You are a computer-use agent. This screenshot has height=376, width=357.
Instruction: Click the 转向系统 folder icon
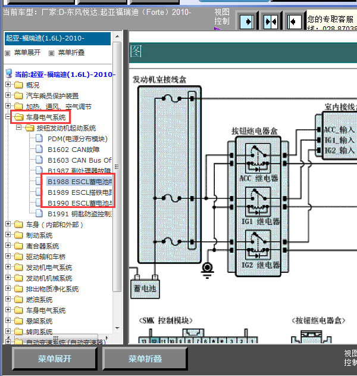[18, 332]
